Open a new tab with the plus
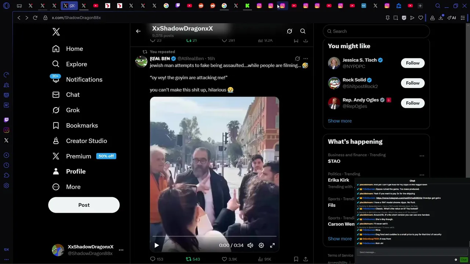Screen dimensions: 470x264 coord(420,6)
